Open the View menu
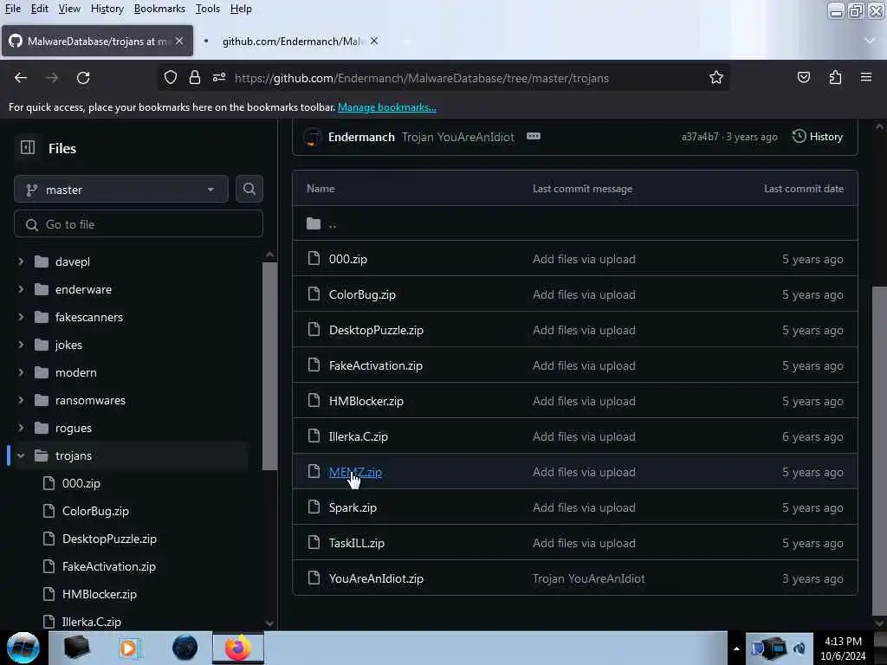 click(69, 9)
